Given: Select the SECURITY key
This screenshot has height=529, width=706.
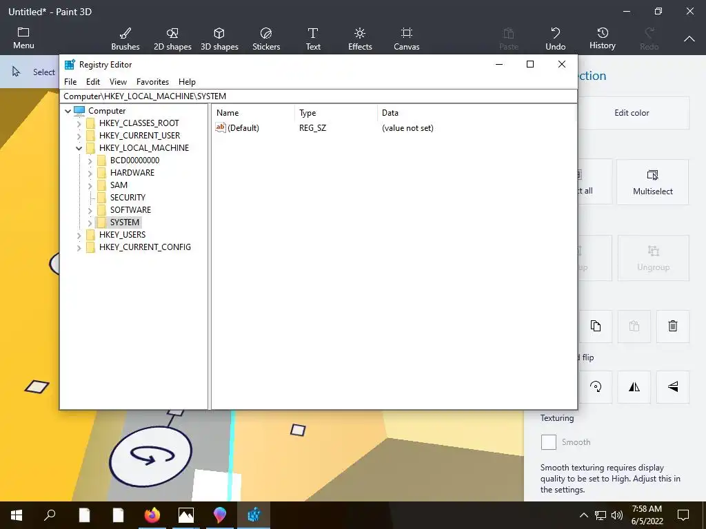Looking at the screenshot, I should pos(128,198).
